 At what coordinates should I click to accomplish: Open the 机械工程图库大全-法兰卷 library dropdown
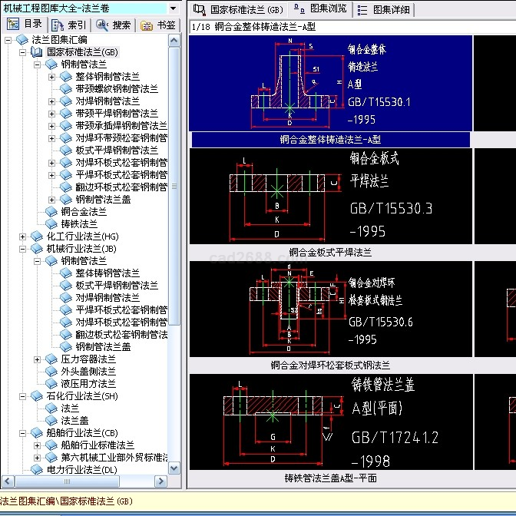click(174, 8)
